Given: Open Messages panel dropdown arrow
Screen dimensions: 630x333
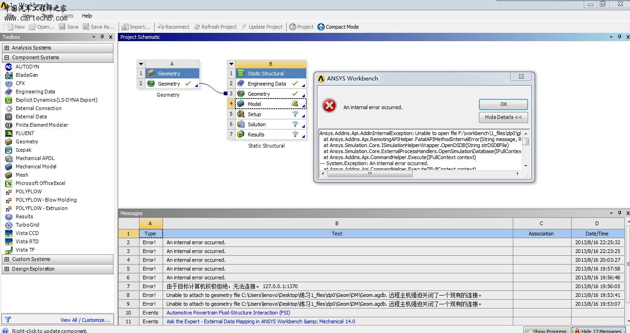Looking at the screenshot, I should (611, 213).
